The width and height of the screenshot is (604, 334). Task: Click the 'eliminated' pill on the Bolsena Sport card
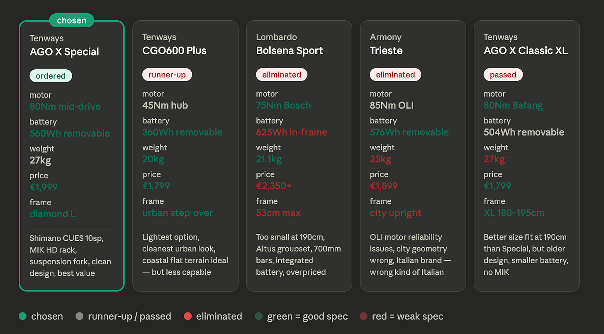pos(282,75)
